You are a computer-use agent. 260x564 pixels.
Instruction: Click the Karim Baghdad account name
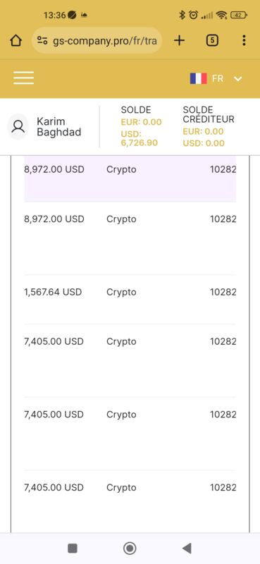[x=58, y=127]
